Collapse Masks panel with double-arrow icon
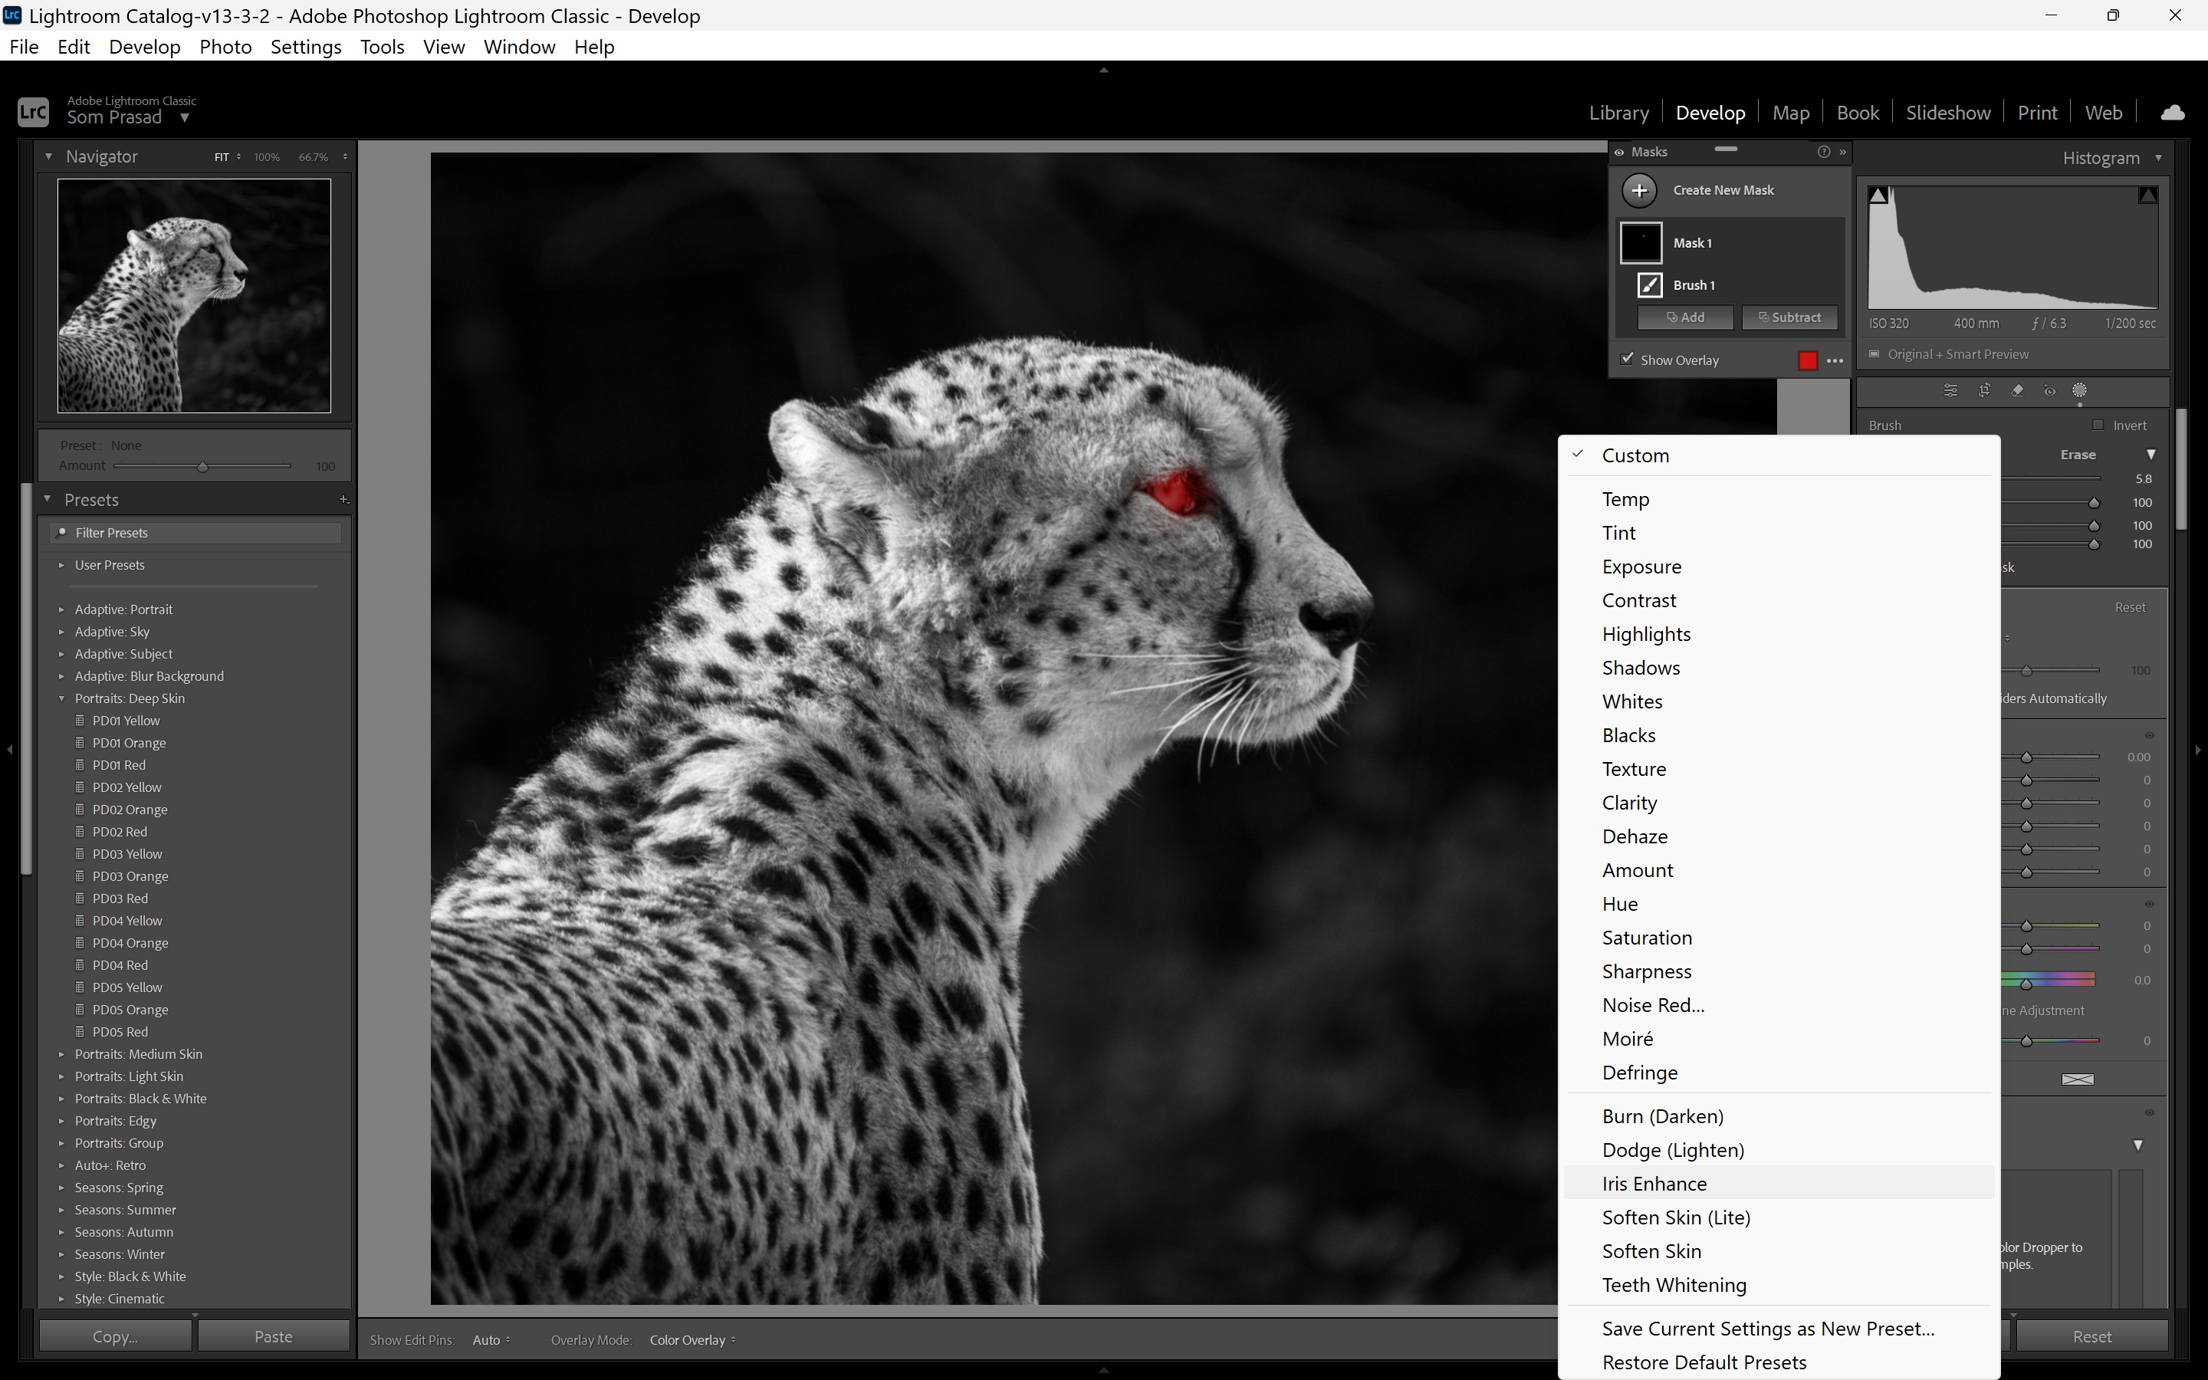2208x1380 pixels. [x=1842, y=152]
